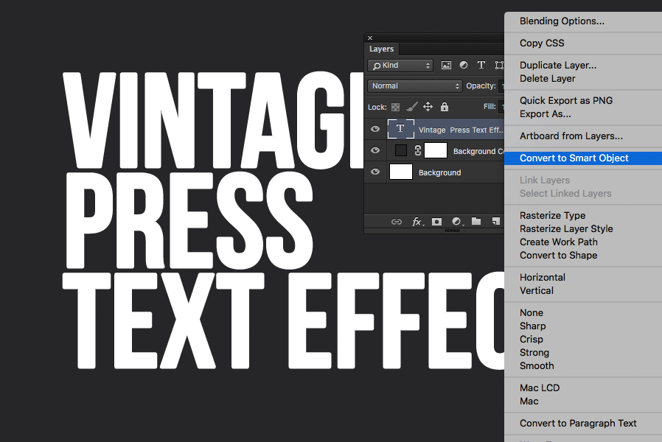Click the adjustment layers filter icon

463,65
